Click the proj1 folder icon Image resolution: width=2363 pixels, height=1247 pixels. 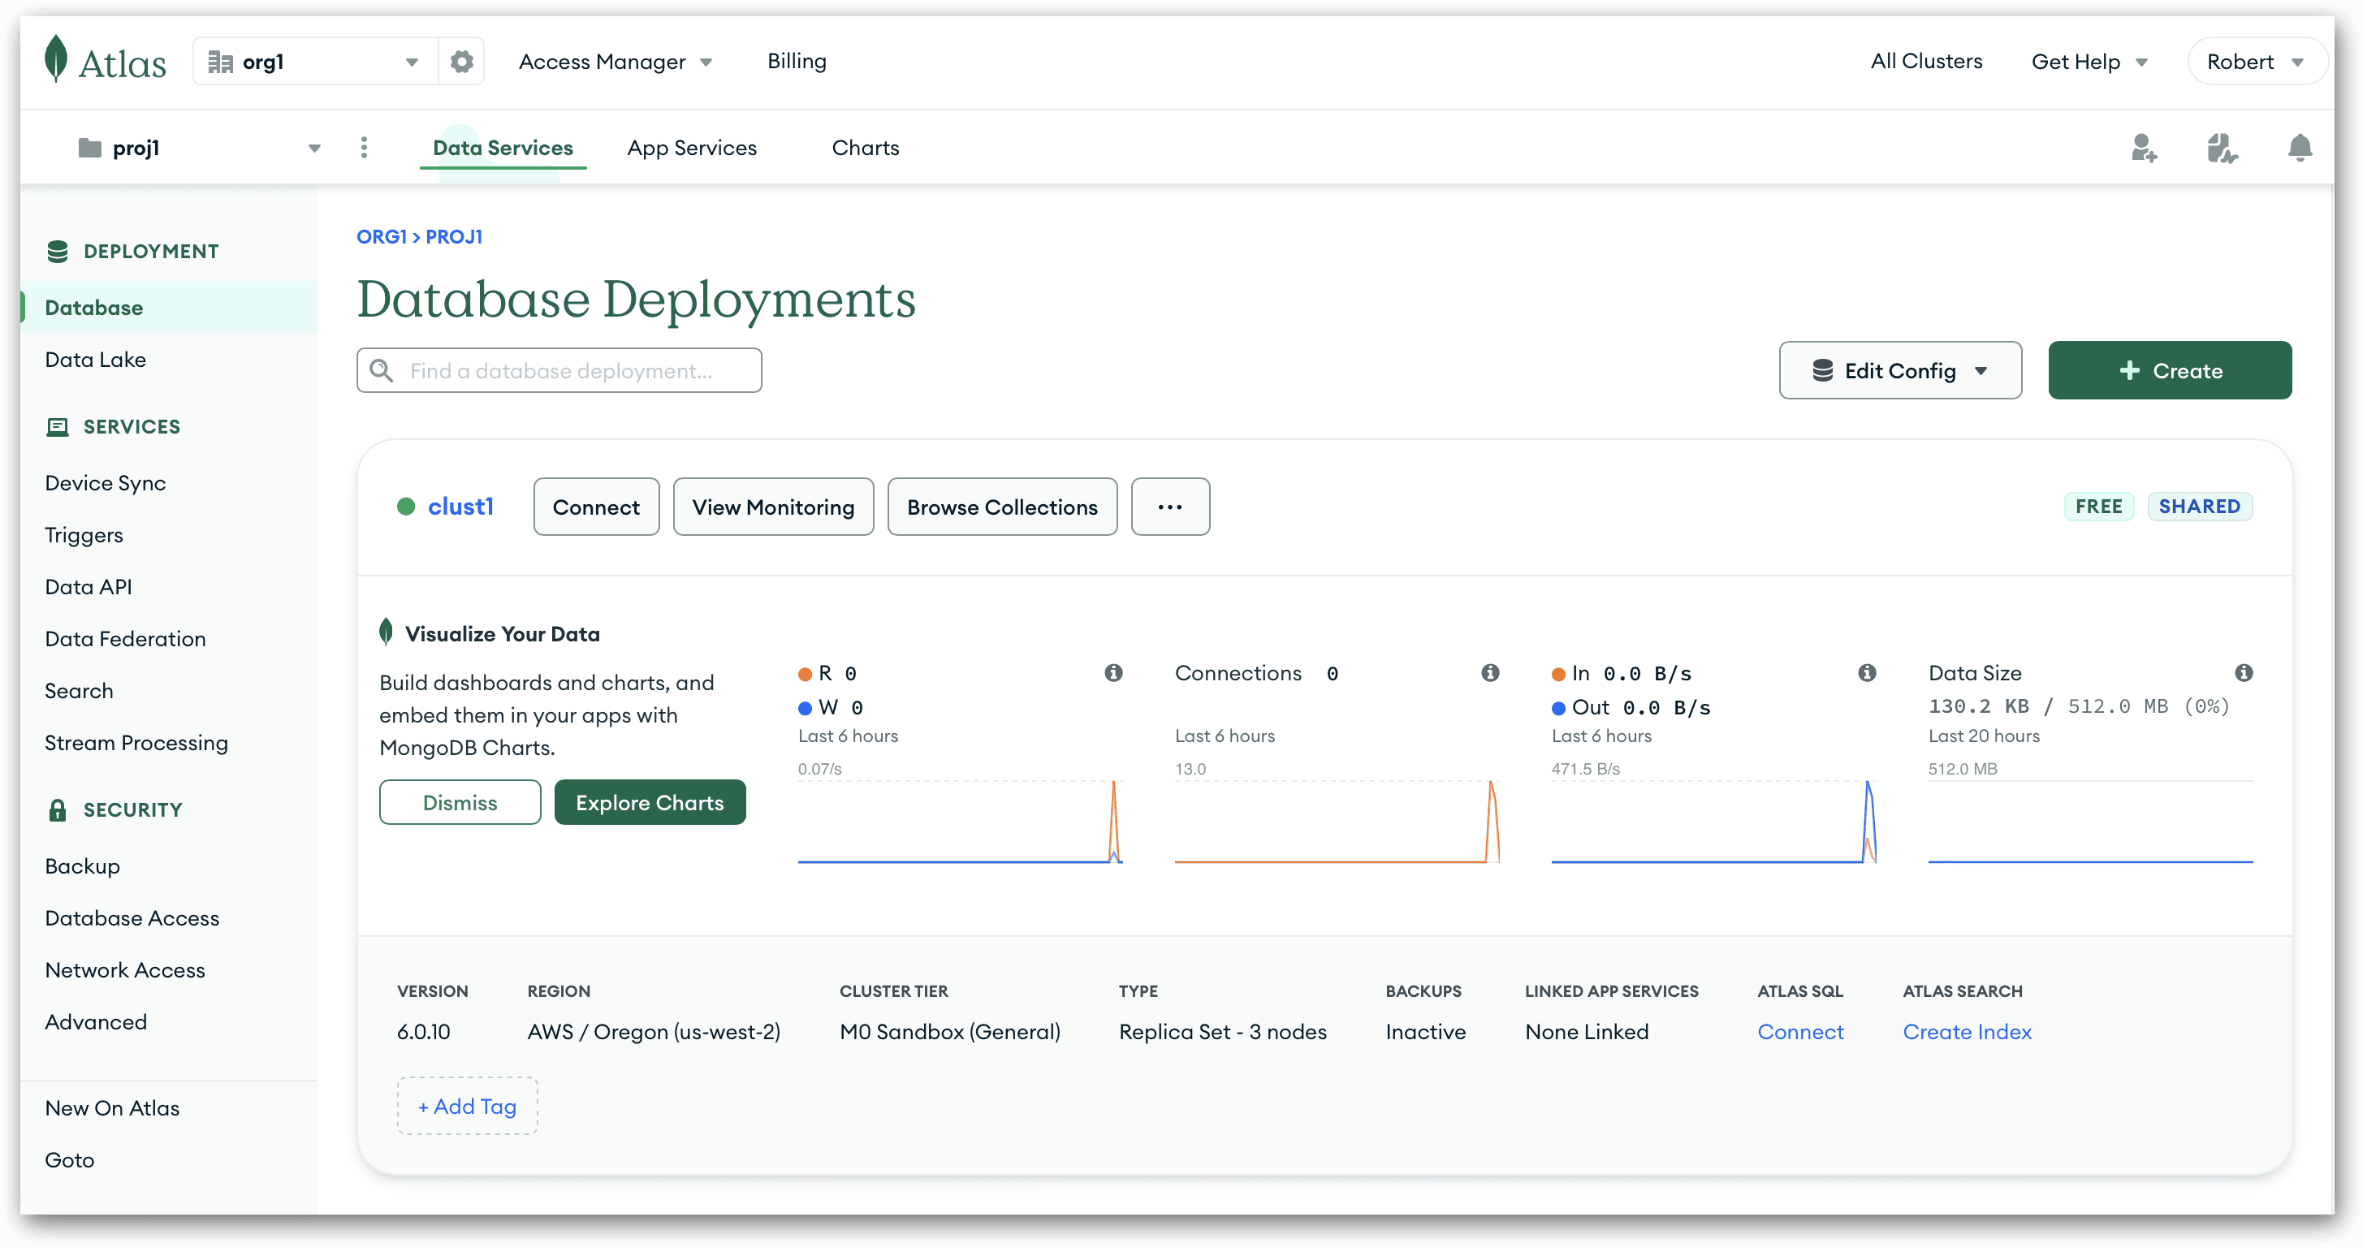(x=90, y=148)
